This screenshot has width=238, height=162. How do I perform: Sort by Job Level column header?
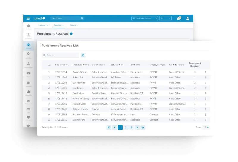(135, 65)
